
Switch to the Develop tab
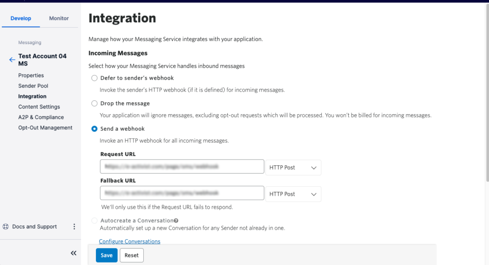(x=21, y=19)
